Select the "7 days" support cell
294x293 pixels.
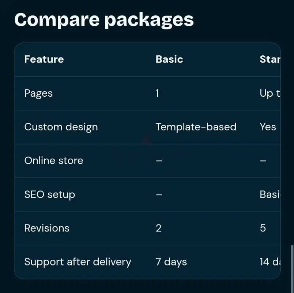[171, 262]
